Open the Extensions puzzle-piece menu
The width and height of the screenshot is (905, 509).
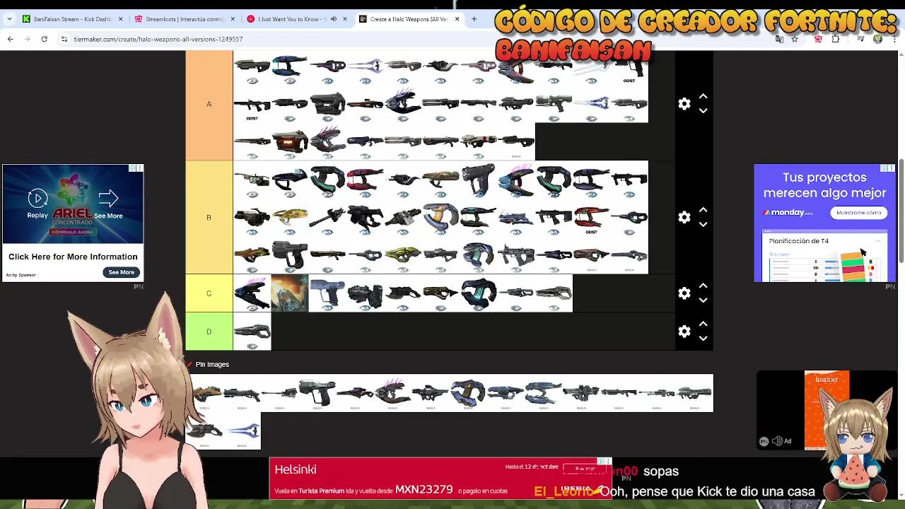click(x=835, y=39)
